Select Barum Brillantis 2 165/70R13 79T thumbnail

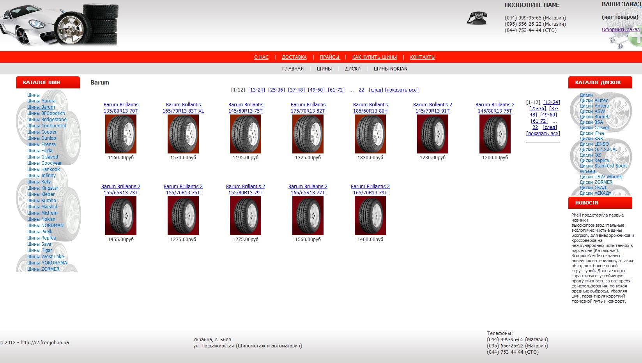click(370, 216)
